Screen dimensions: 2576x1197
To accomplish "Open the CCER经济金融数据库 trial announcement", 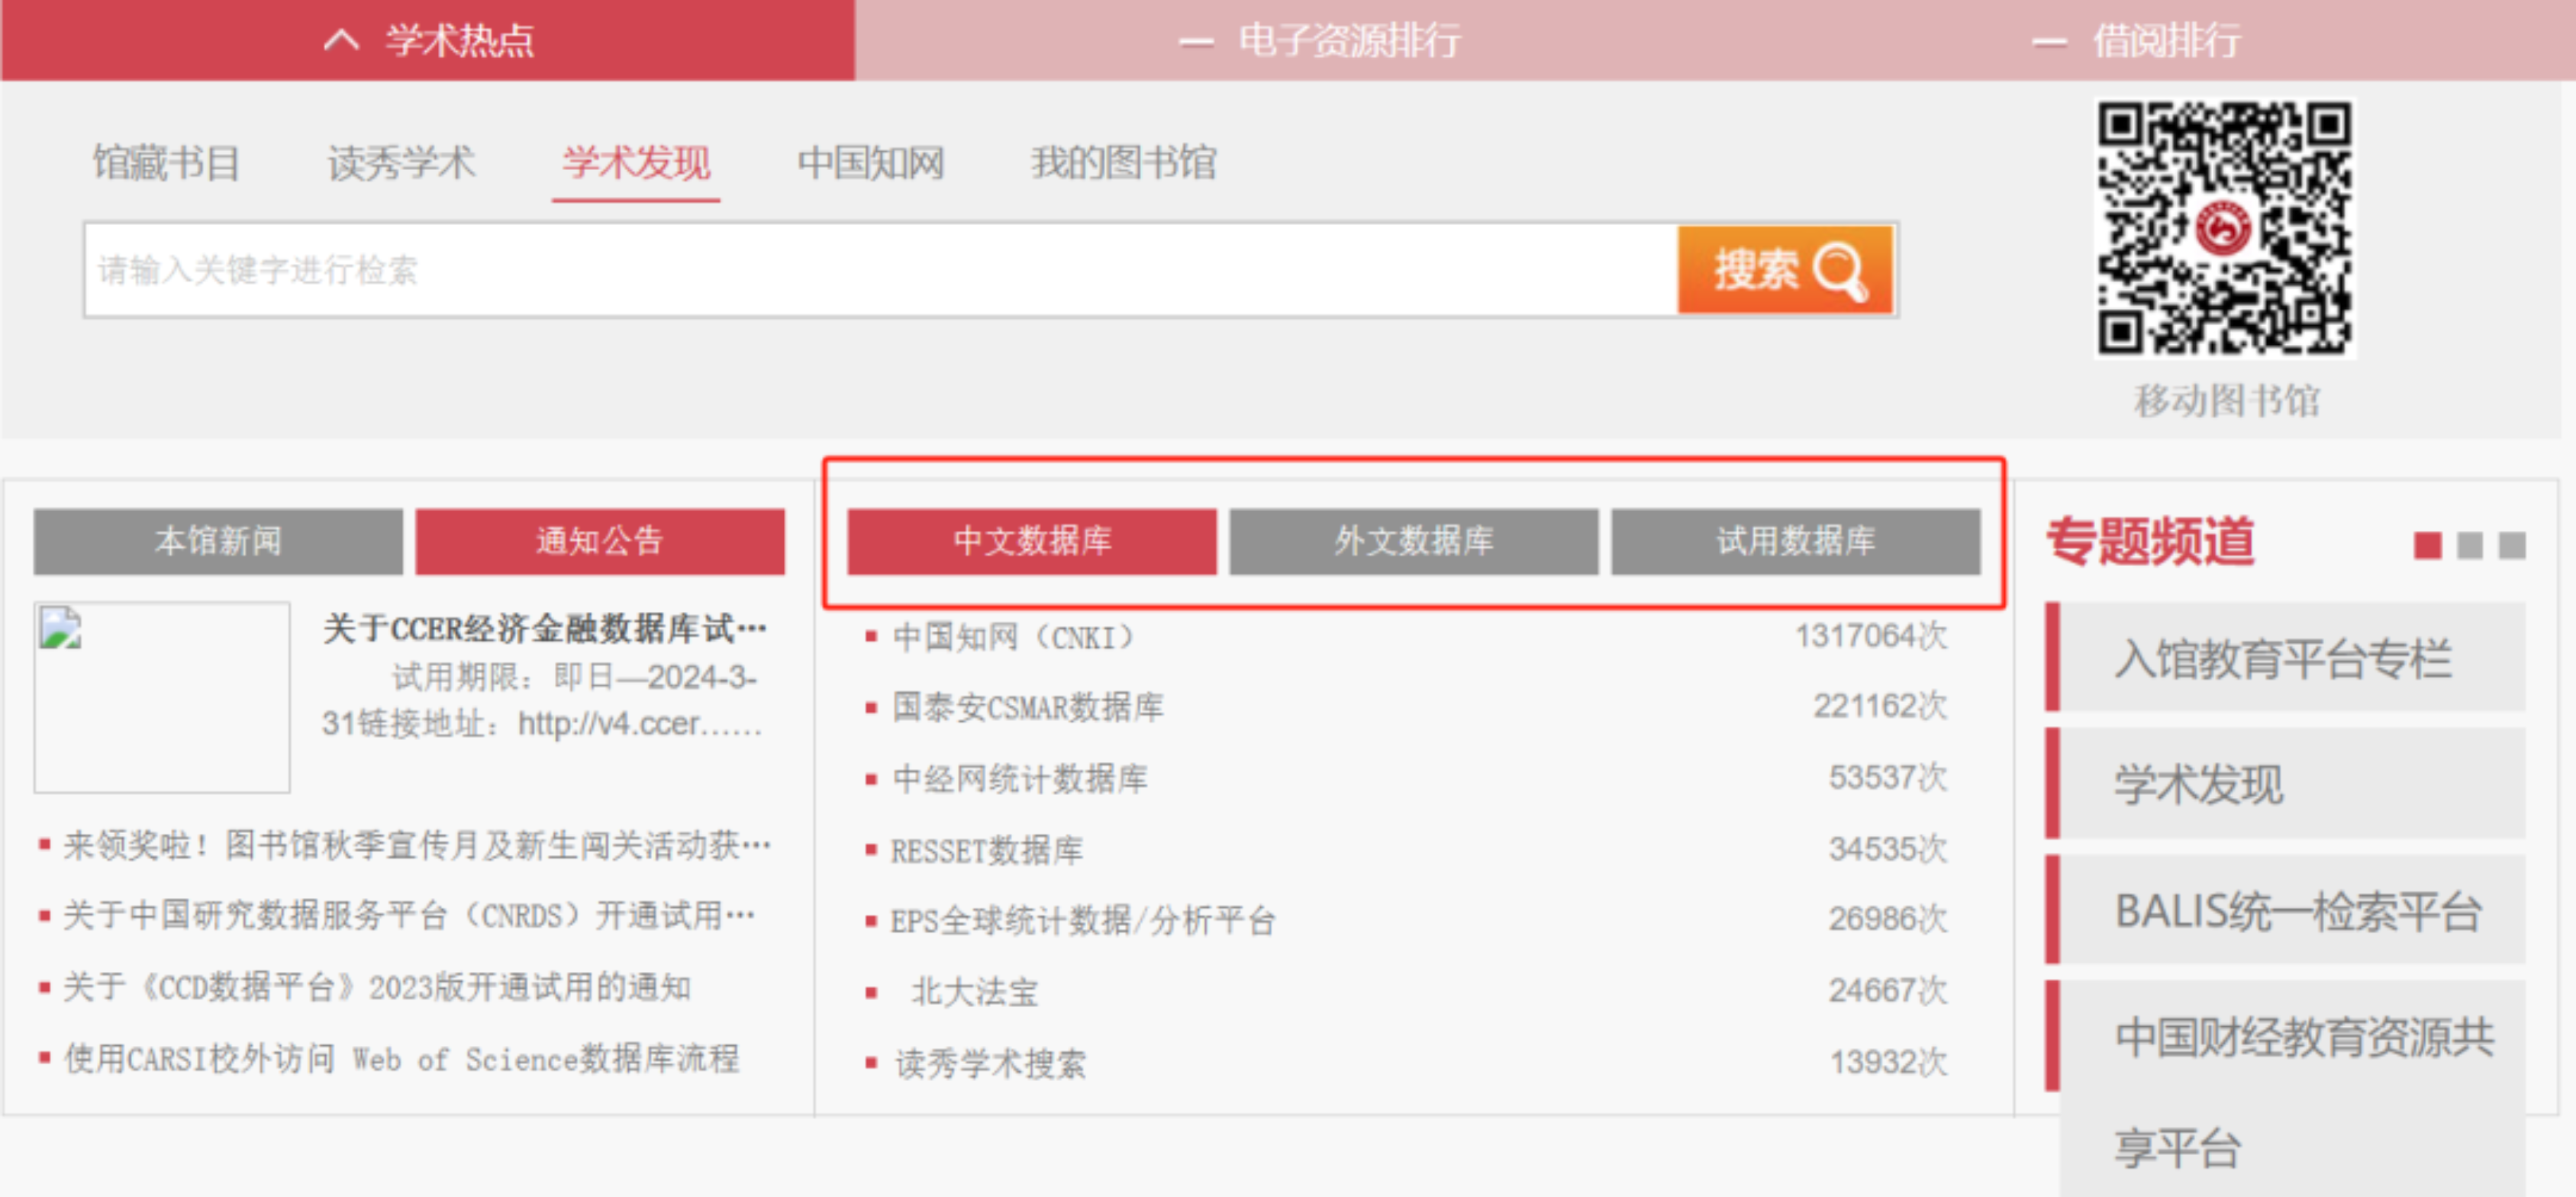I will coord(544,629).
